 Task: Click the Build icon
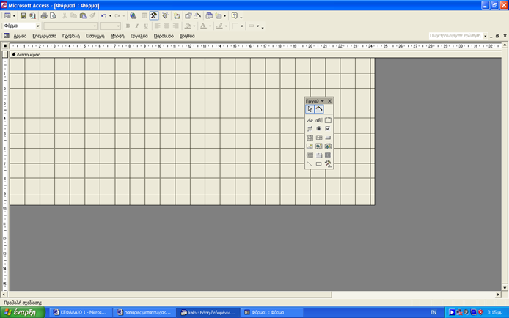pyautogui.click(x=197, y=15)
